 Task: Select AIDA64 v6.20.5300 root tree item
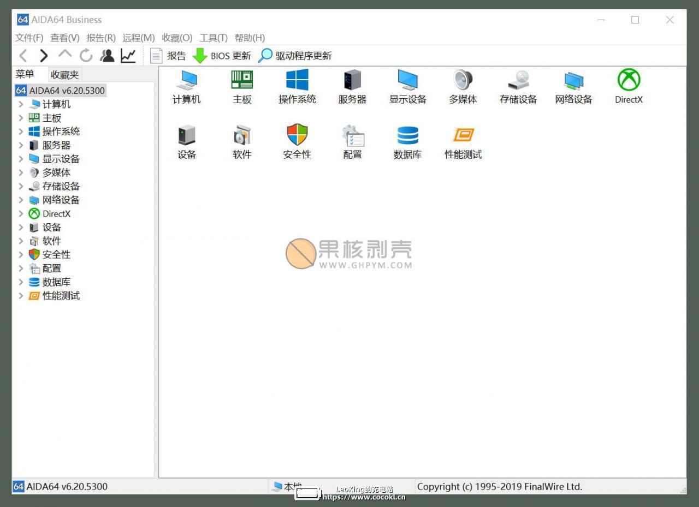(60, 91)
